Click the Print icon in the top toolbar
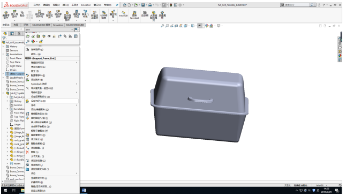Viewport: 346px width, 196px height. point(150,5)
